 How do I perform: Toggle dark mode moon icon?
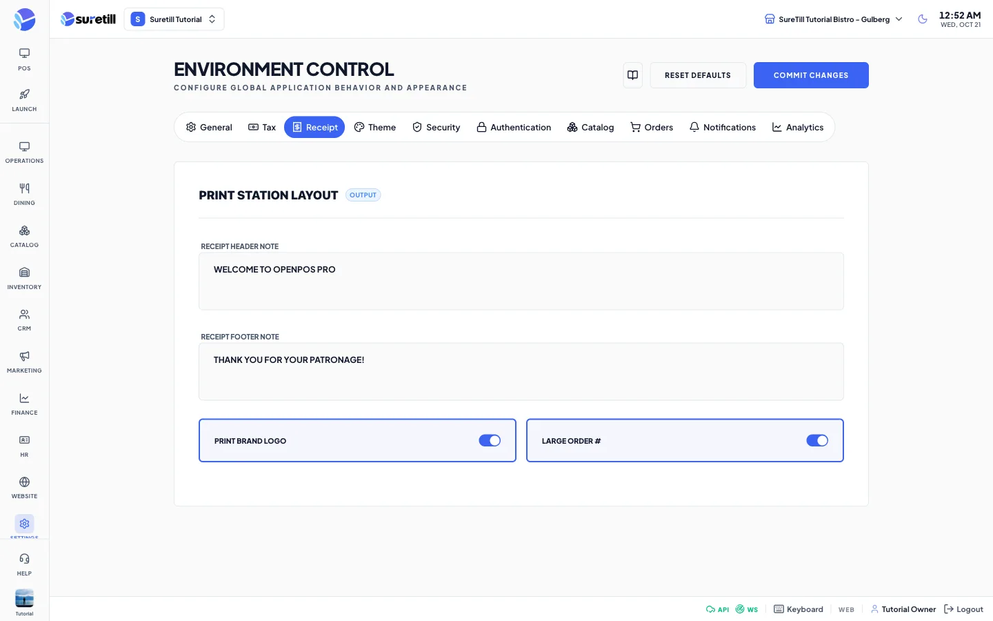click(923, 19)
